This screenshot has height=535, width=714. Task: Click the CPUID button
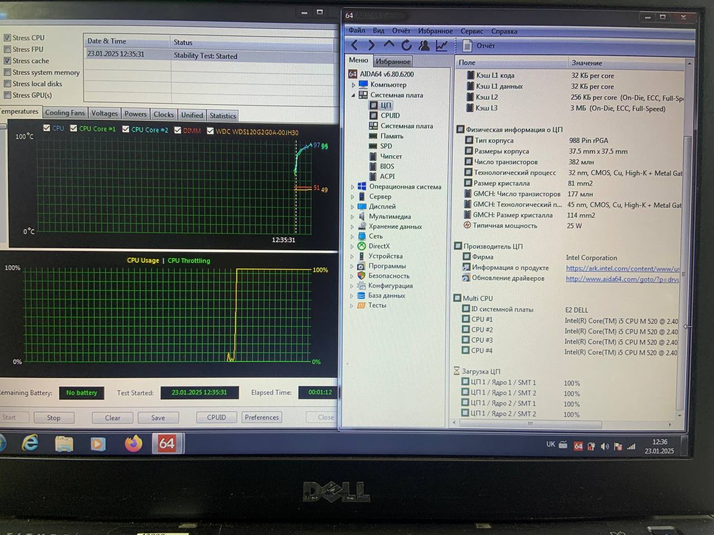216,417
